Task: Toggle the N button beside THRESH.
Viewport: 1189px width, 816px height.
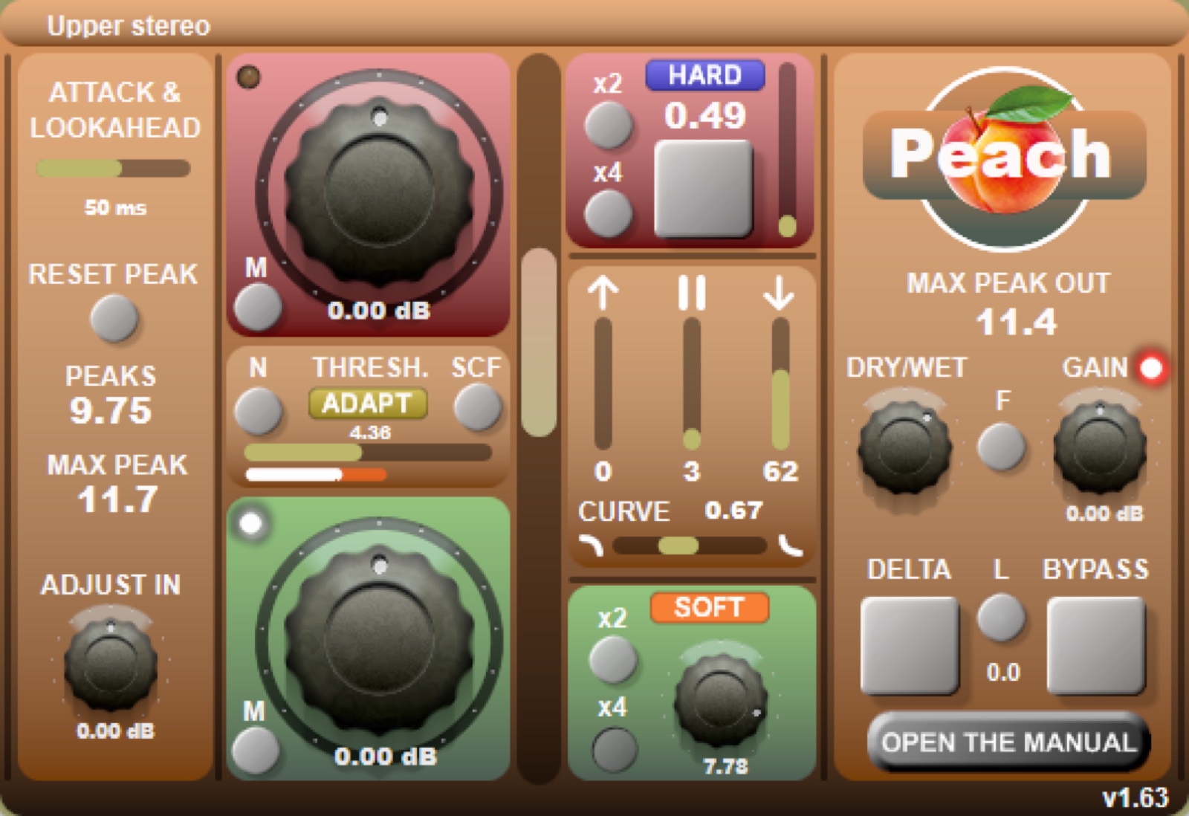Action: tap(258, 410)
